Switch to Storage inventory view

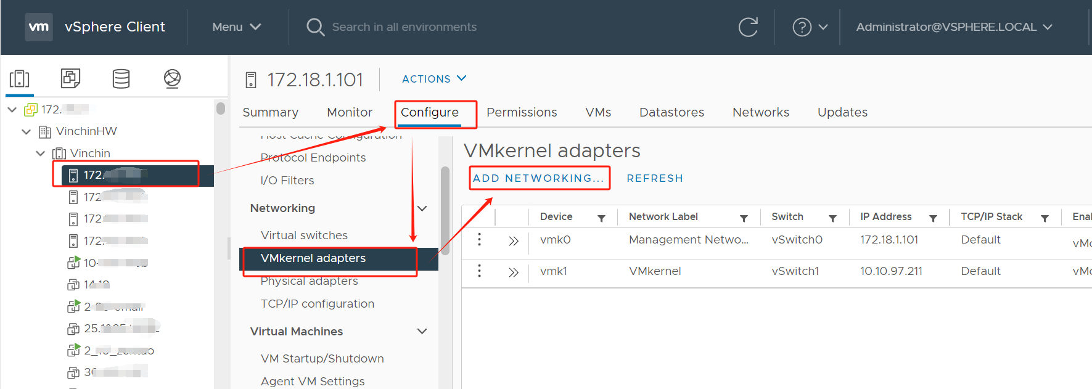121,78
